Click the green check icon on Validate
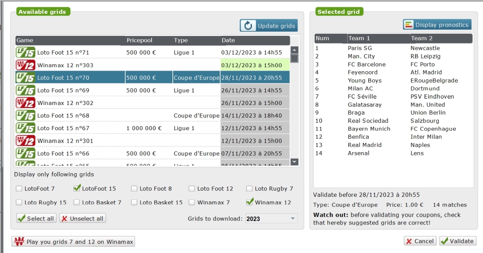Screen dimensions: 483x253 point(444,241)
